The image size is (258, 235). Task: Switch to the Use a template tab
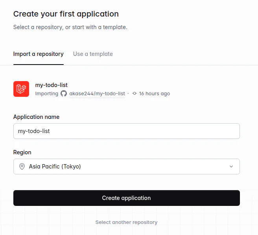pos(93,54)
